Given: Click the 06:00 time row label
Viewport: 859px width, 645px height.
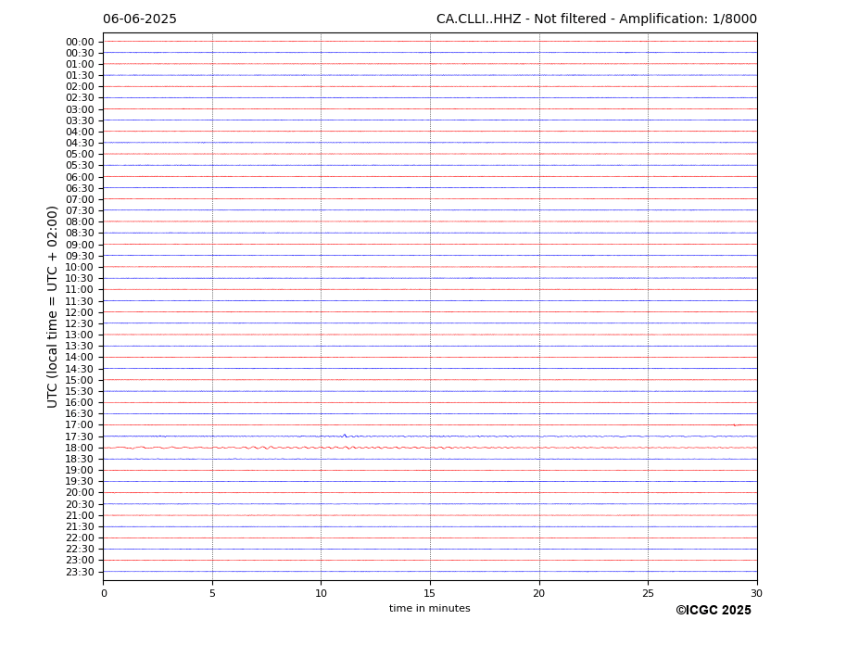Looking at the screenshot, I should coord(80,177).
